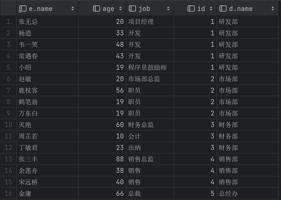Click the cell 鹤笔翁

click(x=28, y=102)
